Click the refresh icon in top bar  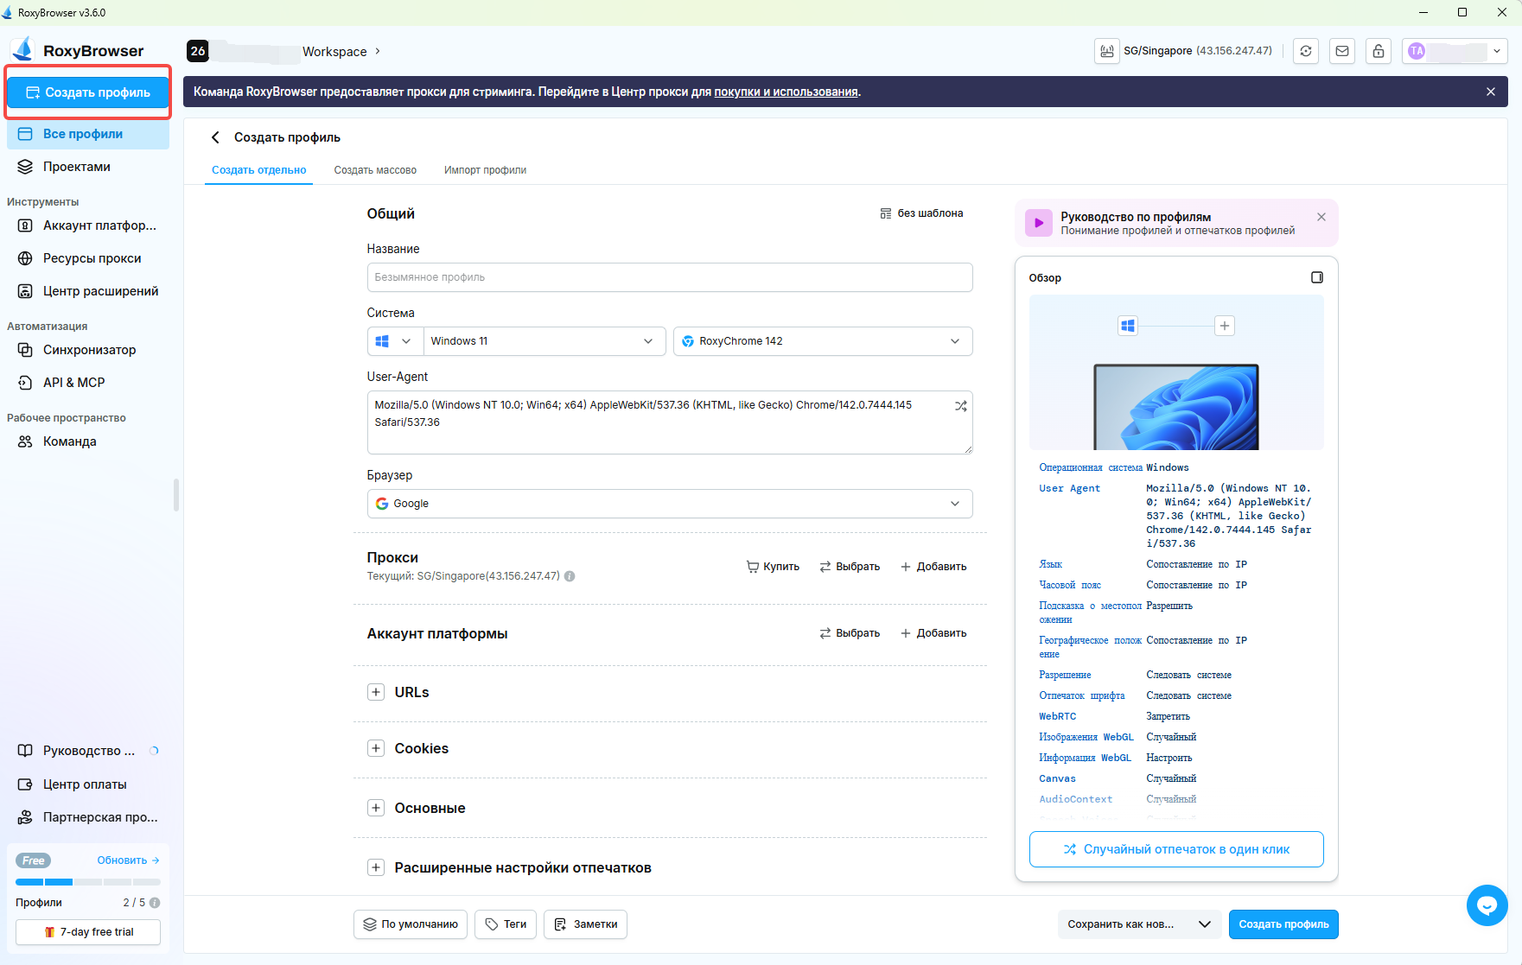(1306, 51)
